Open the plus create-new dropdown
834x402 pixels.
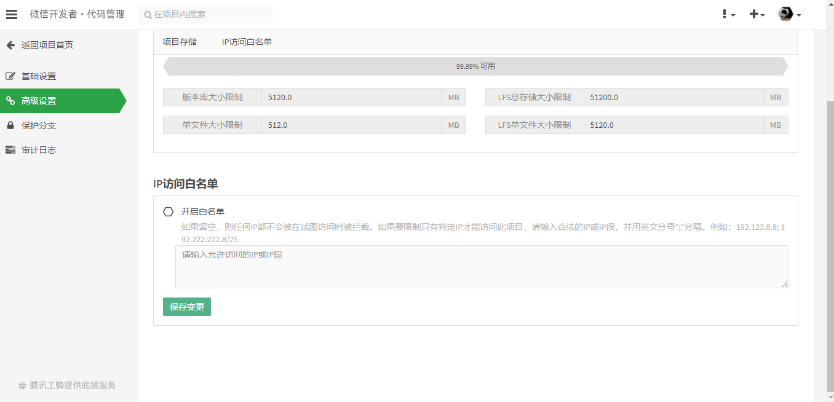757,14
